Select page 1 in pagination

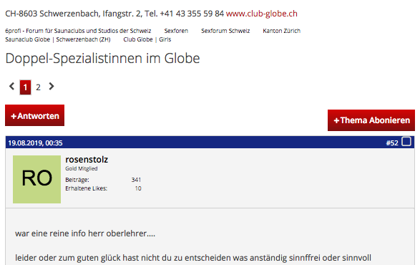pos(25,87)
